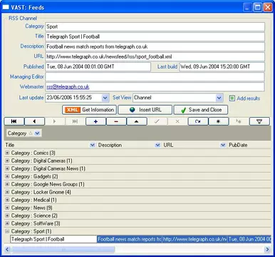Refresh data navigator button
This screenshot has width=275, height=257.
click(x=198, y=121)
